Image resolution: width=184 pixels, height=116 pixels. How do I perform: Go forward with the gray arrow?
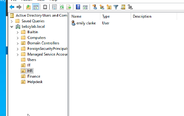pos(19,7)
